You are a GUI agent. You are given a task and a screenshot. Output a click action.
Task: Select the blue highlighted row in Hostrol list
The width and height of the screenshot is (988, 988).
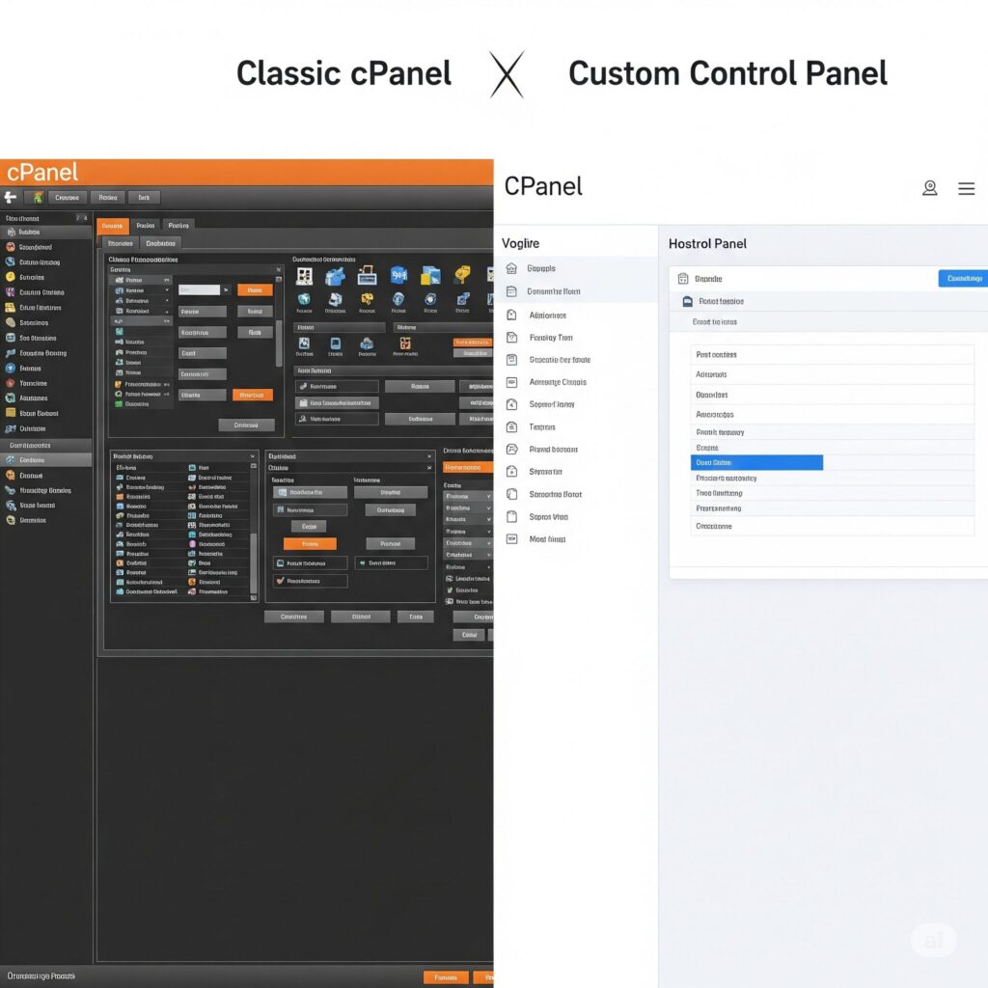click(x=756, y=462)
